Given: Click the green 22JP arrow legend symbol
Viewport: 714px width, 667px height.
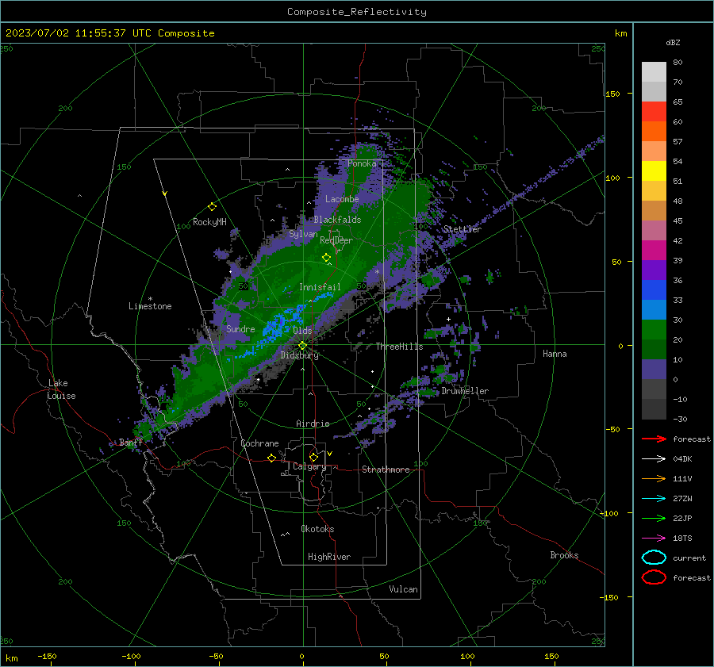Looking at the screenshot, I should point(654,518).
